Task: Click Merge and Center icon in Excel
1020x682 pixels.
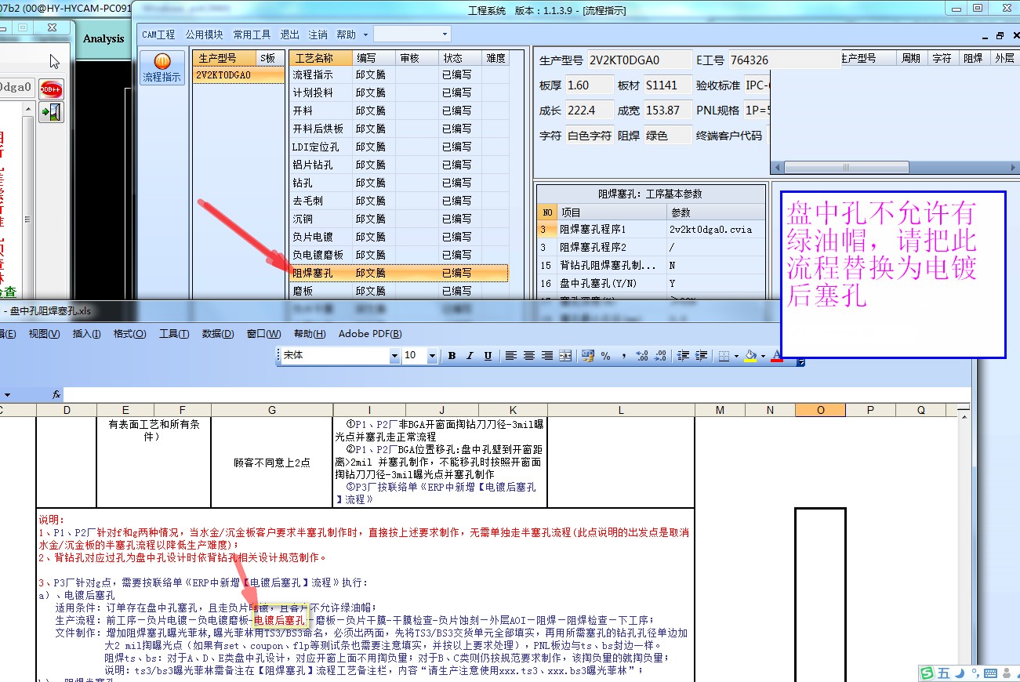Action: tap(565, 355)
